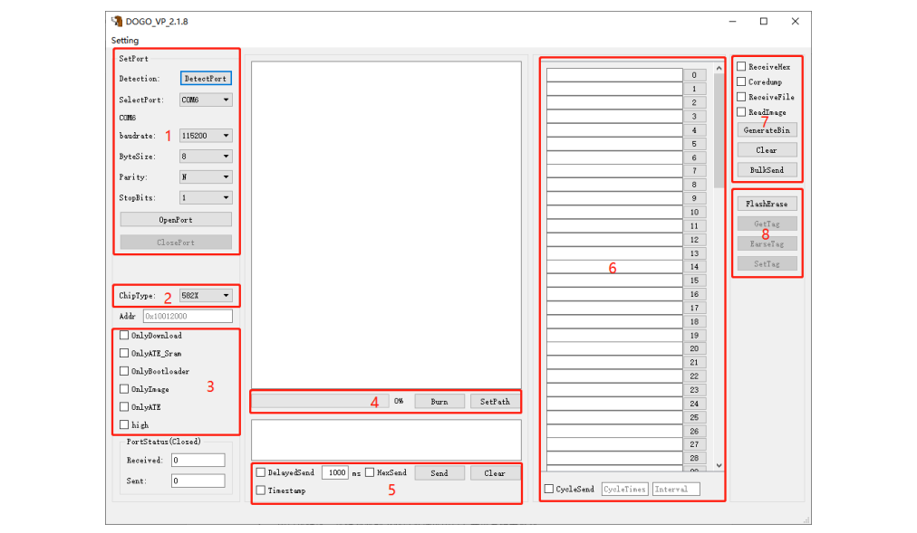Click the EarseTag button
The image size is (917, 533).
tap(767, 243)
